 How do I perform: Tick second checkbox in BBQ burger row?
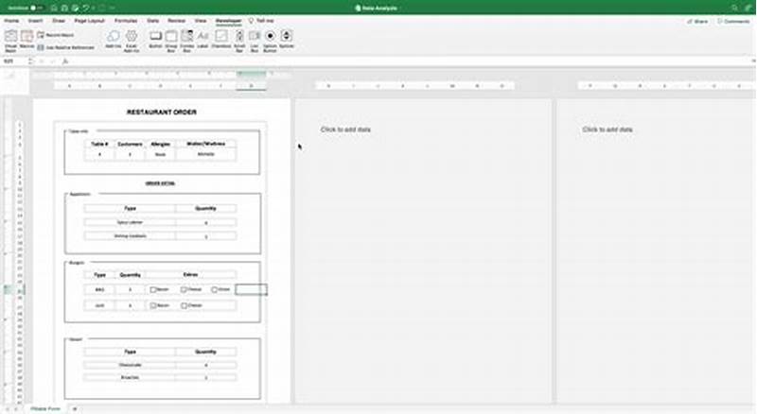point(184,289)
